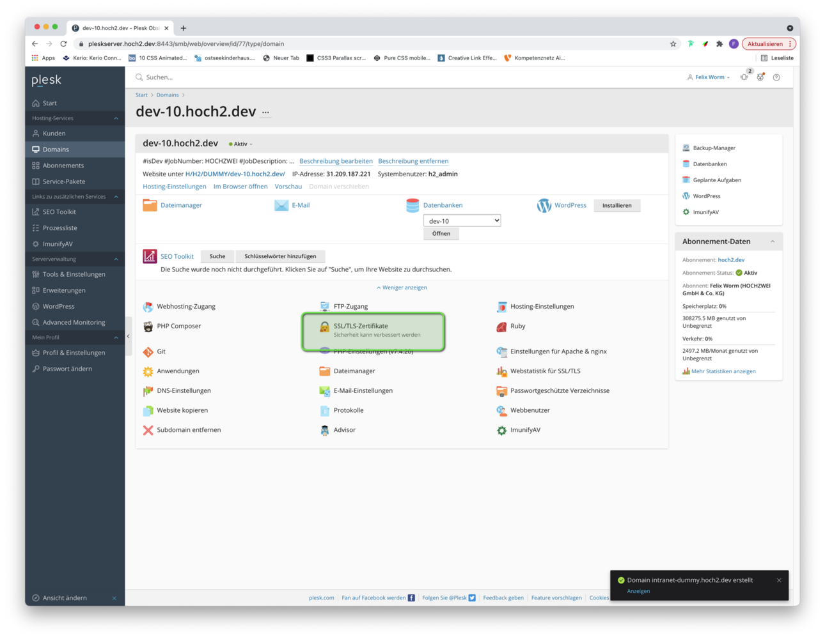Open the notifications bell icon
The image size is (825, 639).
click(744, 77)
